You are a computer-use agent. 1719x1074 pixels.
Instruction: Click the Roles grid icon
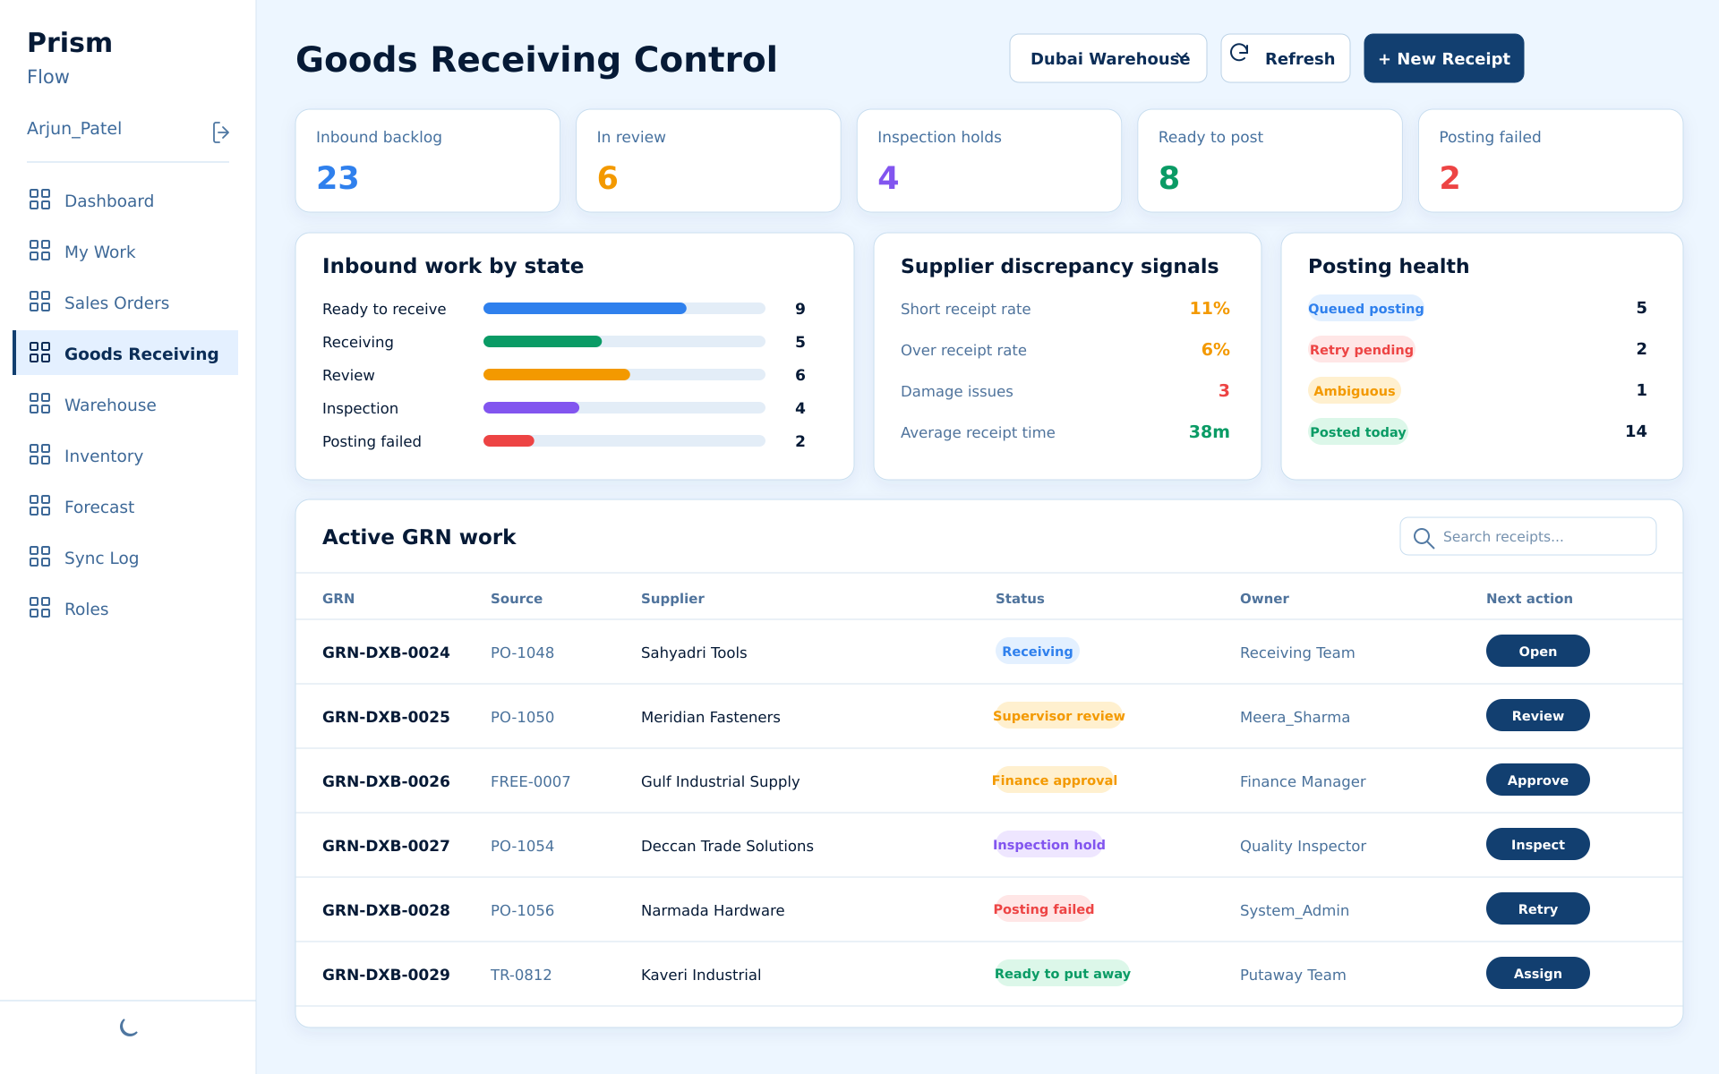tap(39, 608)
